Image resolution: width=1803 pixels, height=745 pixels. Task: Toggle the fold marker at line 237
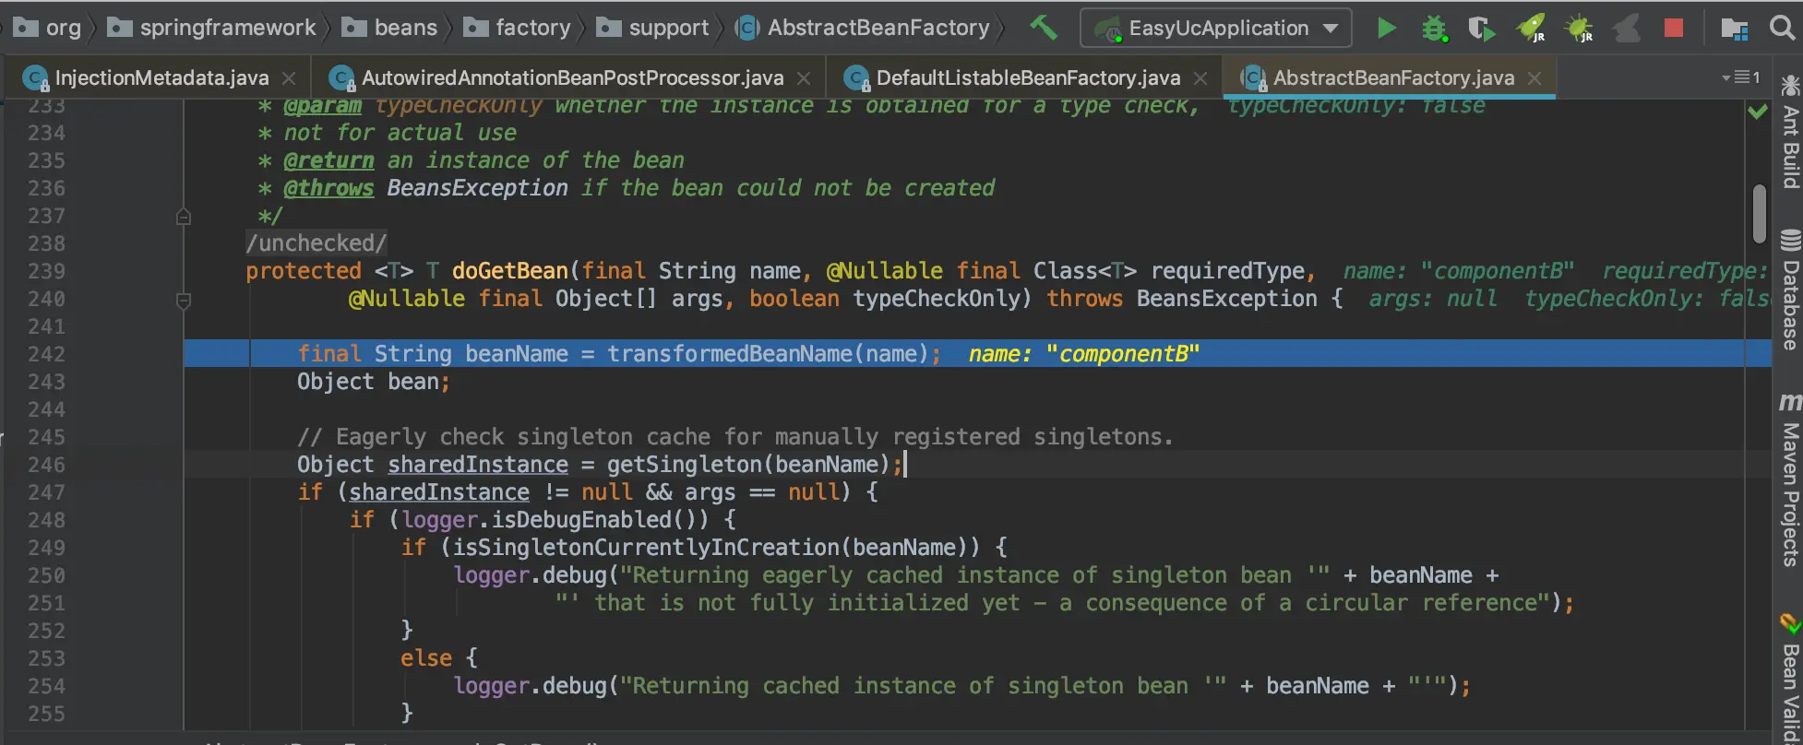(184, 217)
